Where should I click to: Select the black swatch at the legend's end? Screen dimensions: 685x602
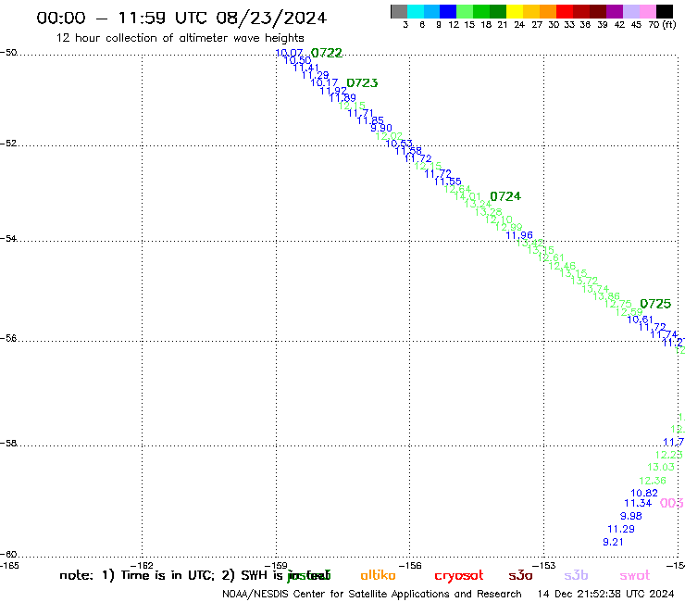665,11
